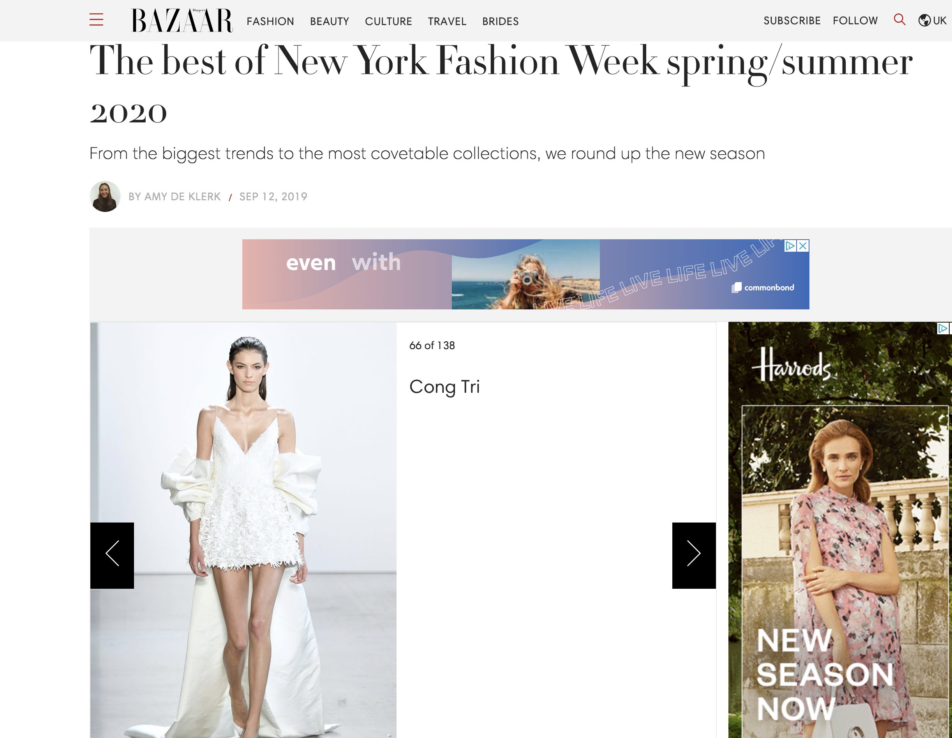This screenshot has height=738, width=952.
Task: Click the Subscribe link
Action: pos(792,21)
